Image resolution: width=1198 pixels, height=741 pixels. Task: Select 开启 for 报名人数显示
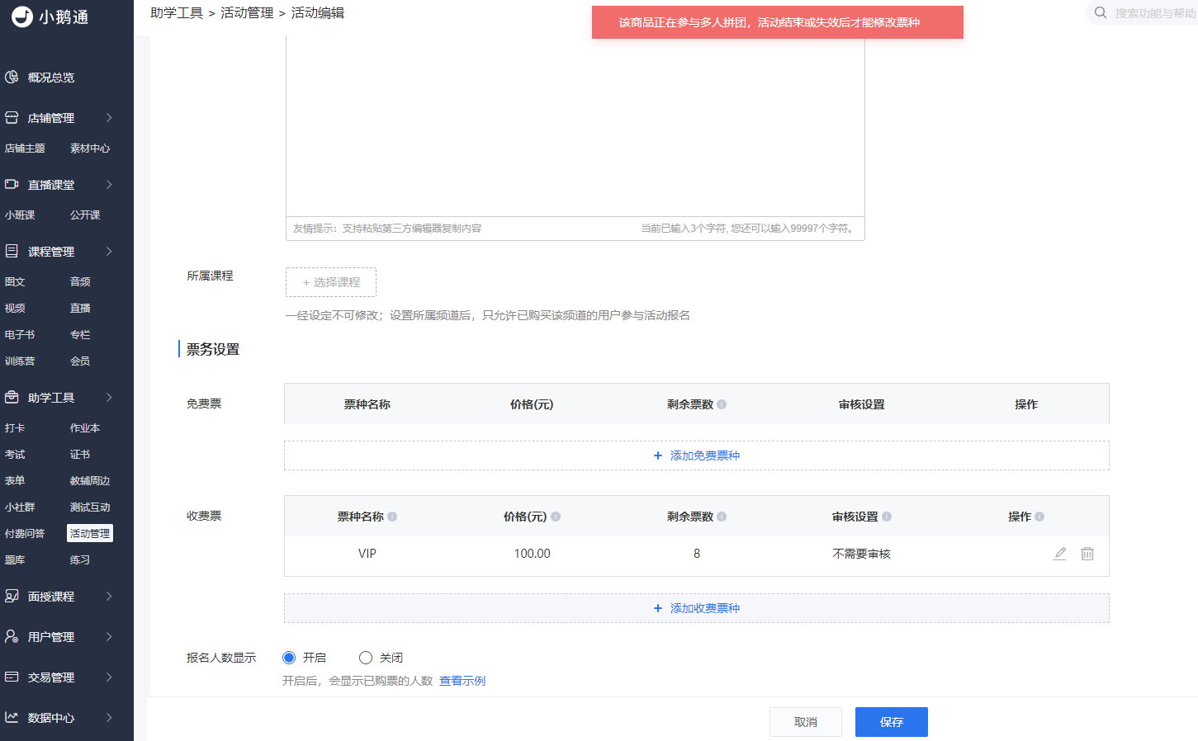pos(289,658)
